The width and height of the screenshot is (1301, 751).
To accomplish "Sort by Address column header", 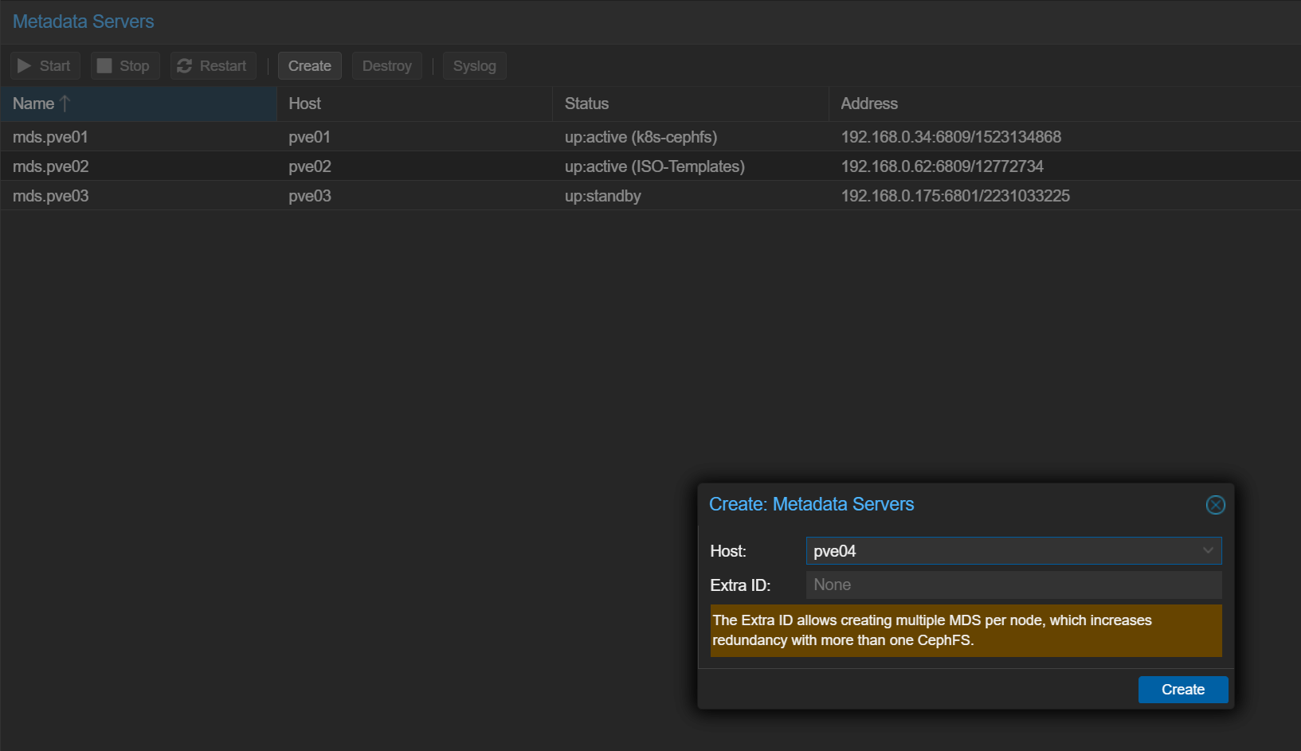I will pos(1064,104).
